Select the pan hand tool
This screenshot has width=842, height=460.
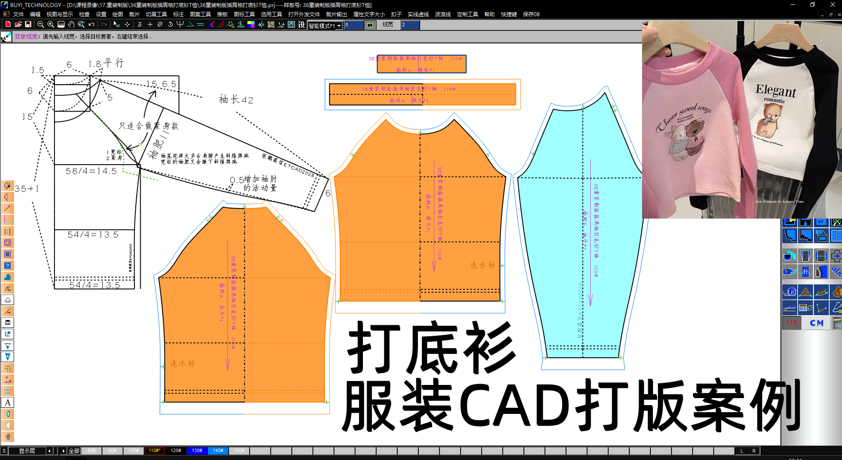pos(71,25)
